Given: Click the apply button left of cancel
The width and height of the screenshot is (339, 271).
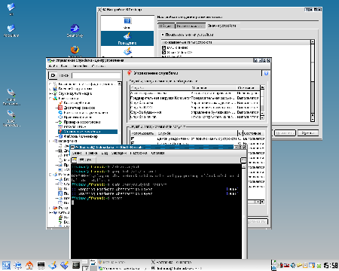Looking at the screenshot, I should point(285,133).
